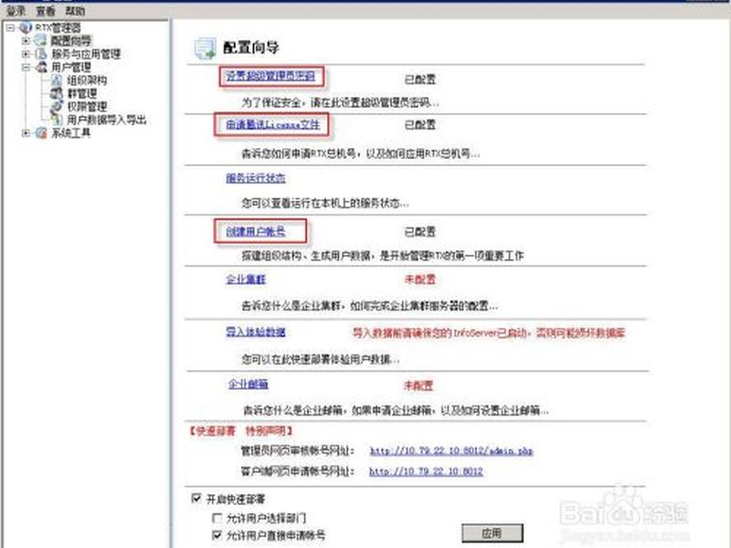Click the 群管理 node icon

pyautogui.click(x=57, y=93)
